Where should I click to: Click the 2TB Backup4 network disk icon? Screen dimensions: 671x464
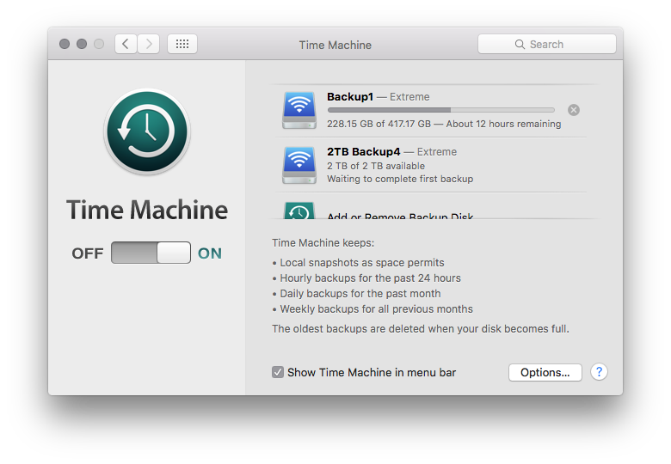coord(299,165)
